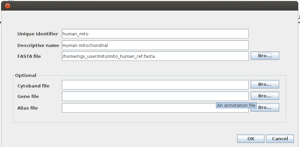Click the Unique identifier text field
Image resolution: width=300 pixels, height=147 pixels.
pyautogui.click(x=155, y=34)
